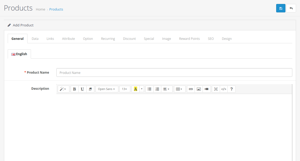
Task: Click the Add Product pencil icon
Action: tap(9, 25)
